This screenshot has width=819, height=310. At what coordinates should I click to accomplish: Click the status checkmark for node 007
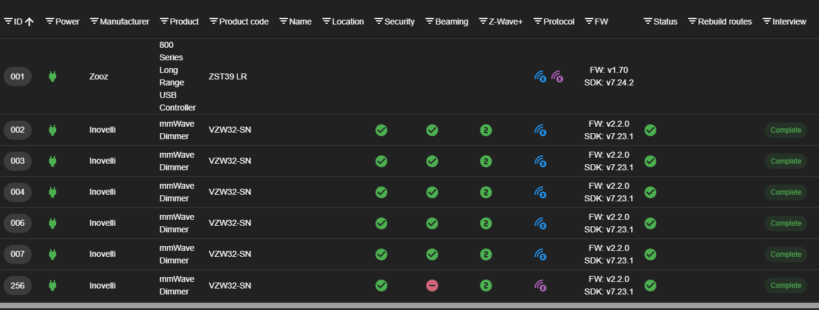click(x=650, y=254)
